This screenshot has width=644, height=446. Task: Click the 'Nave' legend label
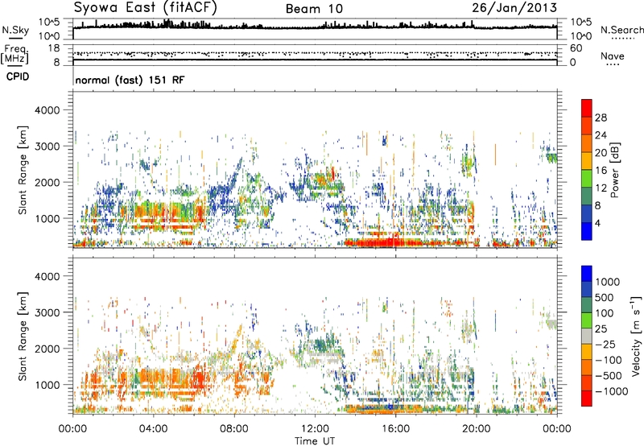pyautogui.click(x=613, y=56)
